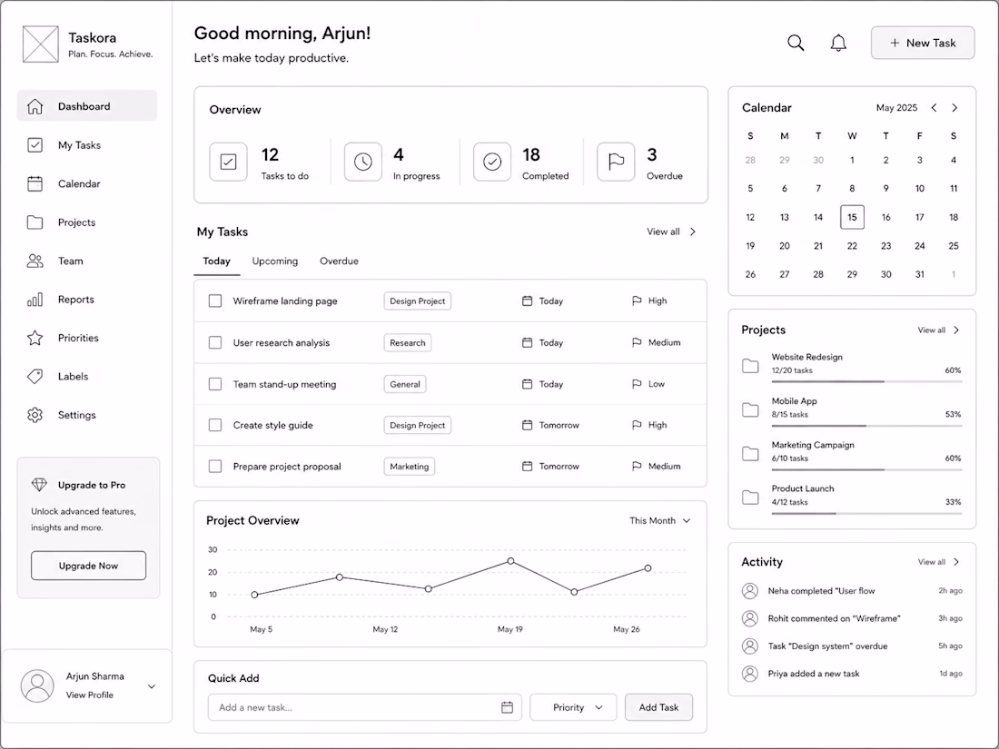
Task: Click the May 19 peak data point on chart
Action: tap(511, 561)
